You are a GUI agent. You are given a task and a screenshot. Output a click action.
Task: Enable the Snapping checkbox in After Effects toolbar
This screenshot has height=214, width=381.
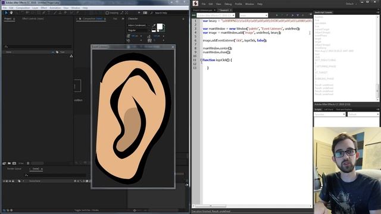click(107, 13)
